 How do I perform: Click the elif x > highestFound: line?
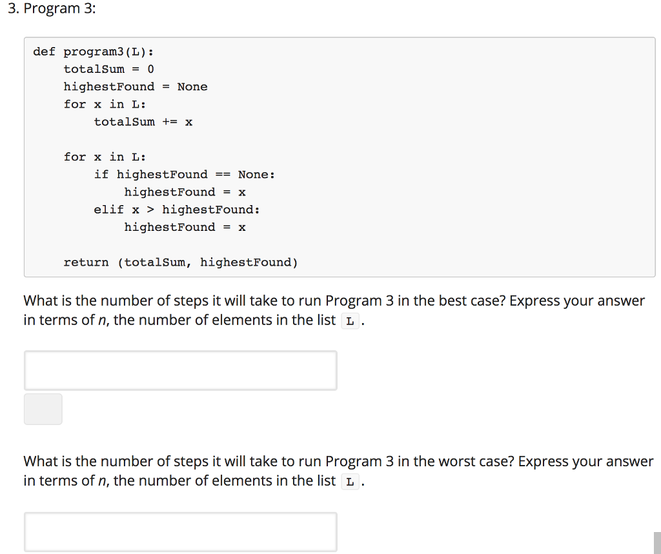tap(178, 209)
